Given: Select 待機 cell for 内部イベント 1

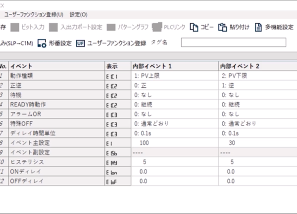Looking at the screenshot, I should click(x=174, y=94).
